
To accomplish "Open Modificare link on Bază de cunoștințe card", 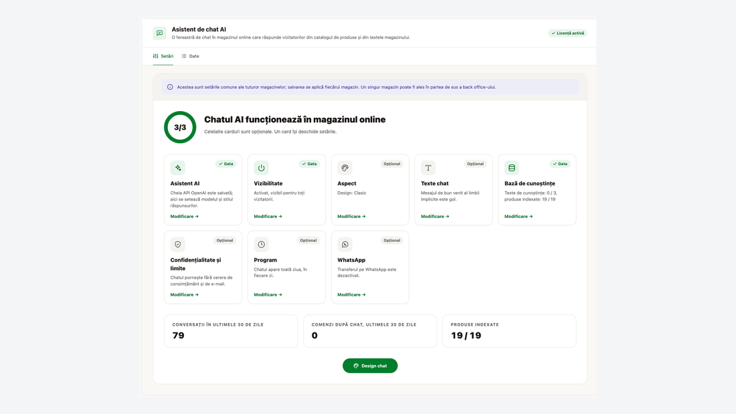I will 519,217.
